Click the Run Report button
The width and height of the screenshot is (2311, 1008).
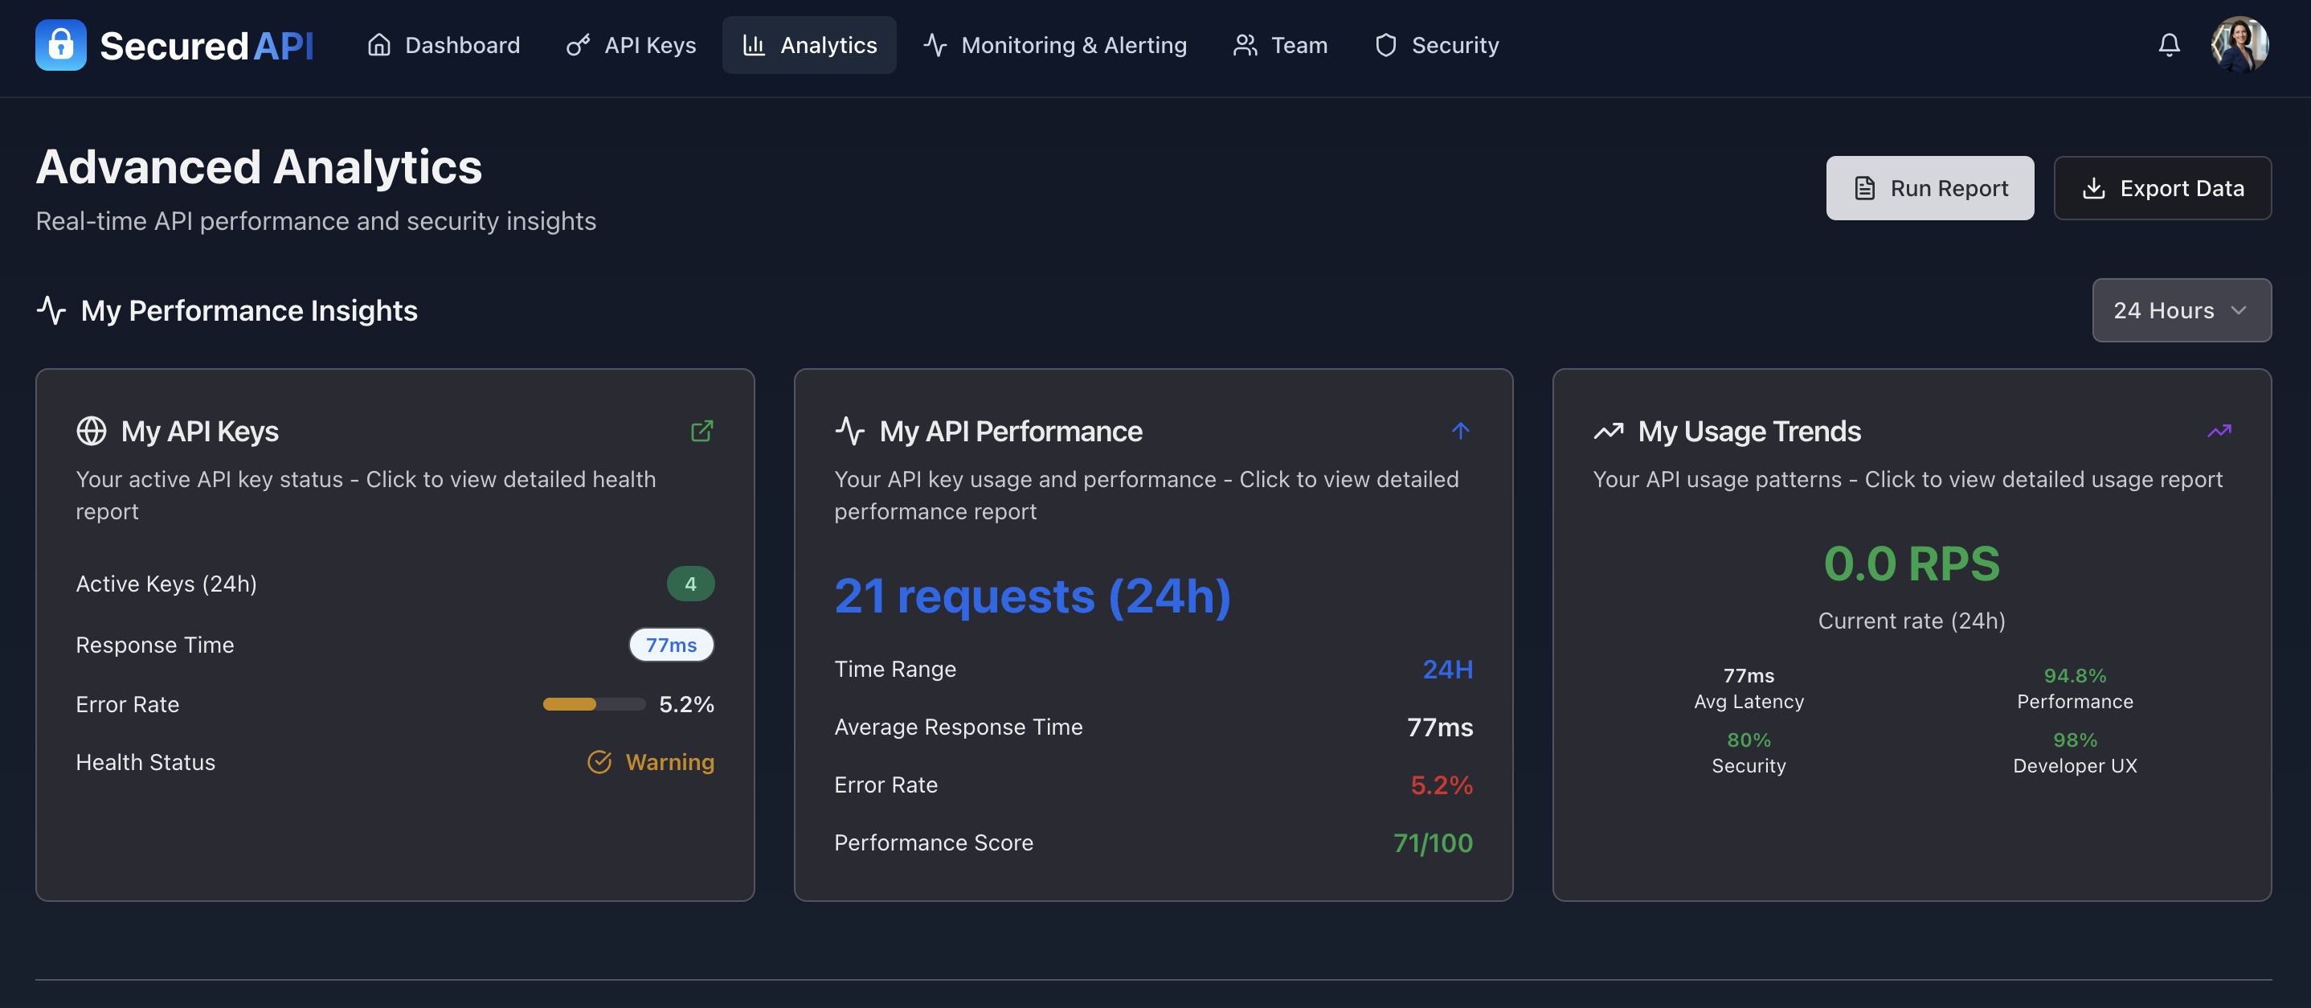pyautogui.click(x=1930, y=188)
